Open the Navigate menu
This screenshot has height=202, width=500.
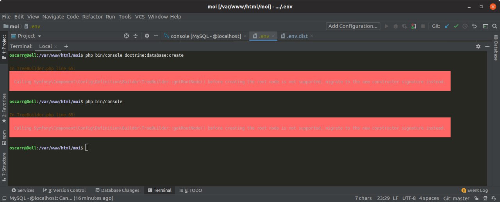(x=53, y=17)
